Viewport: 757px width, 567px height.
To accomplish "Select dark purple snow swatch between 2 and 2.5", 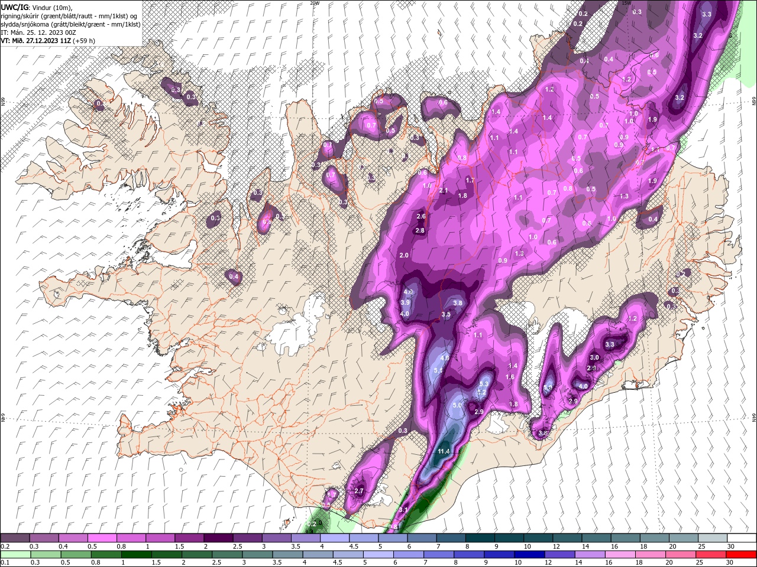I will [x=218, y=538].
